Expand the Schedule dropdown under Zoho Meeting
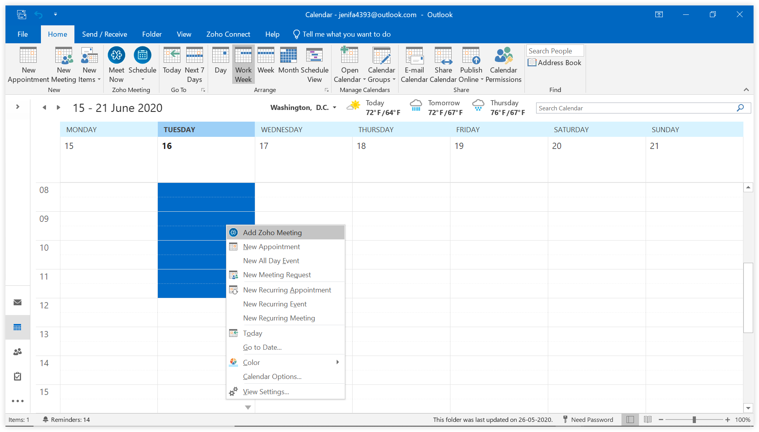 click(x=142, y=80)
